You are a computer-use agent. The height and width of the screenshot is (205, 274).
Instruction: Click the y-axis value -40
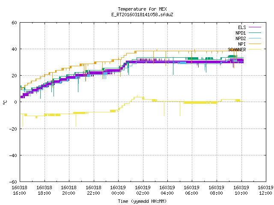(x=13, y=155)
